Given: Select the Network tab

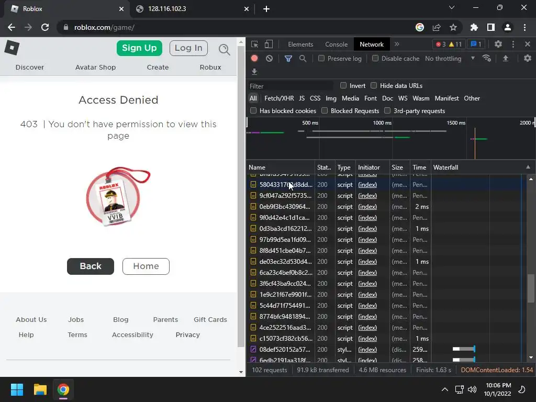Looking at the screenshot, I should pyautogui.click(x=372, y=44).
